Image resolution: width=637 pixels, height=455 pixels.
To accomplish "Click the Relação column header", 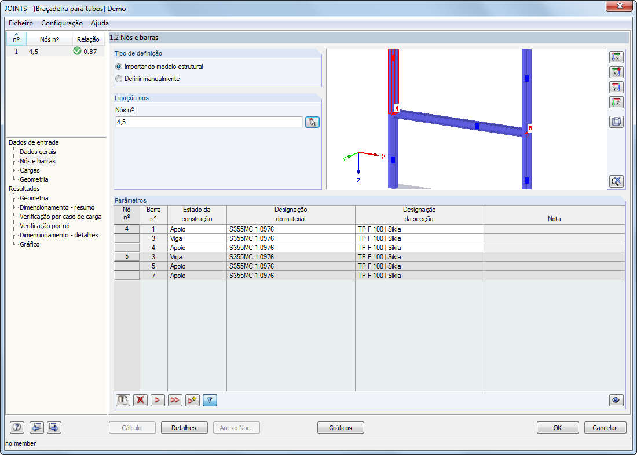I will coord(88,39).
